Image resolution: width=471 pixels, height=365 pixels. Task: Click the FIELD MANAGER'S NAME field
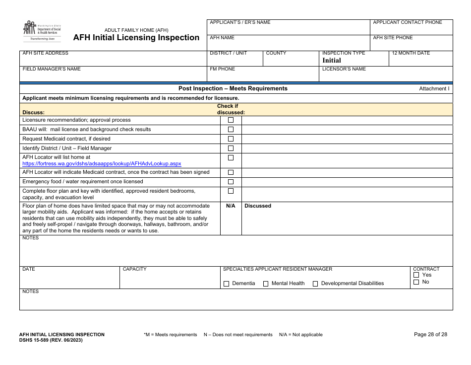(99, 73)
